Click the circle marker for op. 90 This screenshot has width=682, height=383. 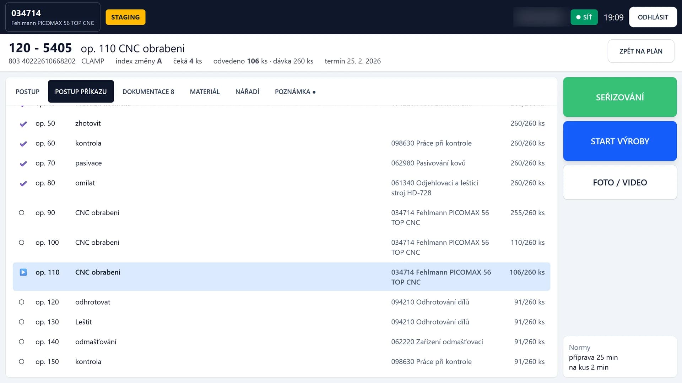[x=22, y=213]
